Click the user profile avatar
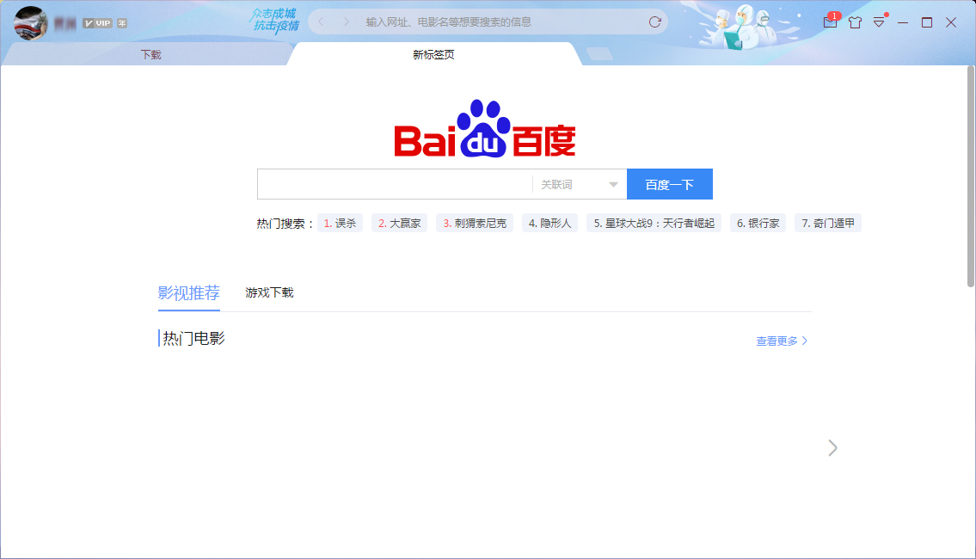Image resolution: width=976 pixels, height=559 pixels. point(30,21)
